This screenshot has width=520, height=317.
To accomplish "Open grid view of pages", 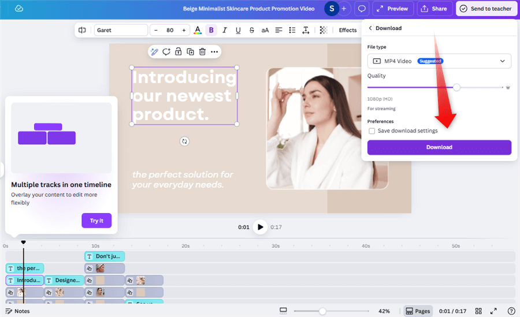I will pyautogui.click(x=478, y=311).
